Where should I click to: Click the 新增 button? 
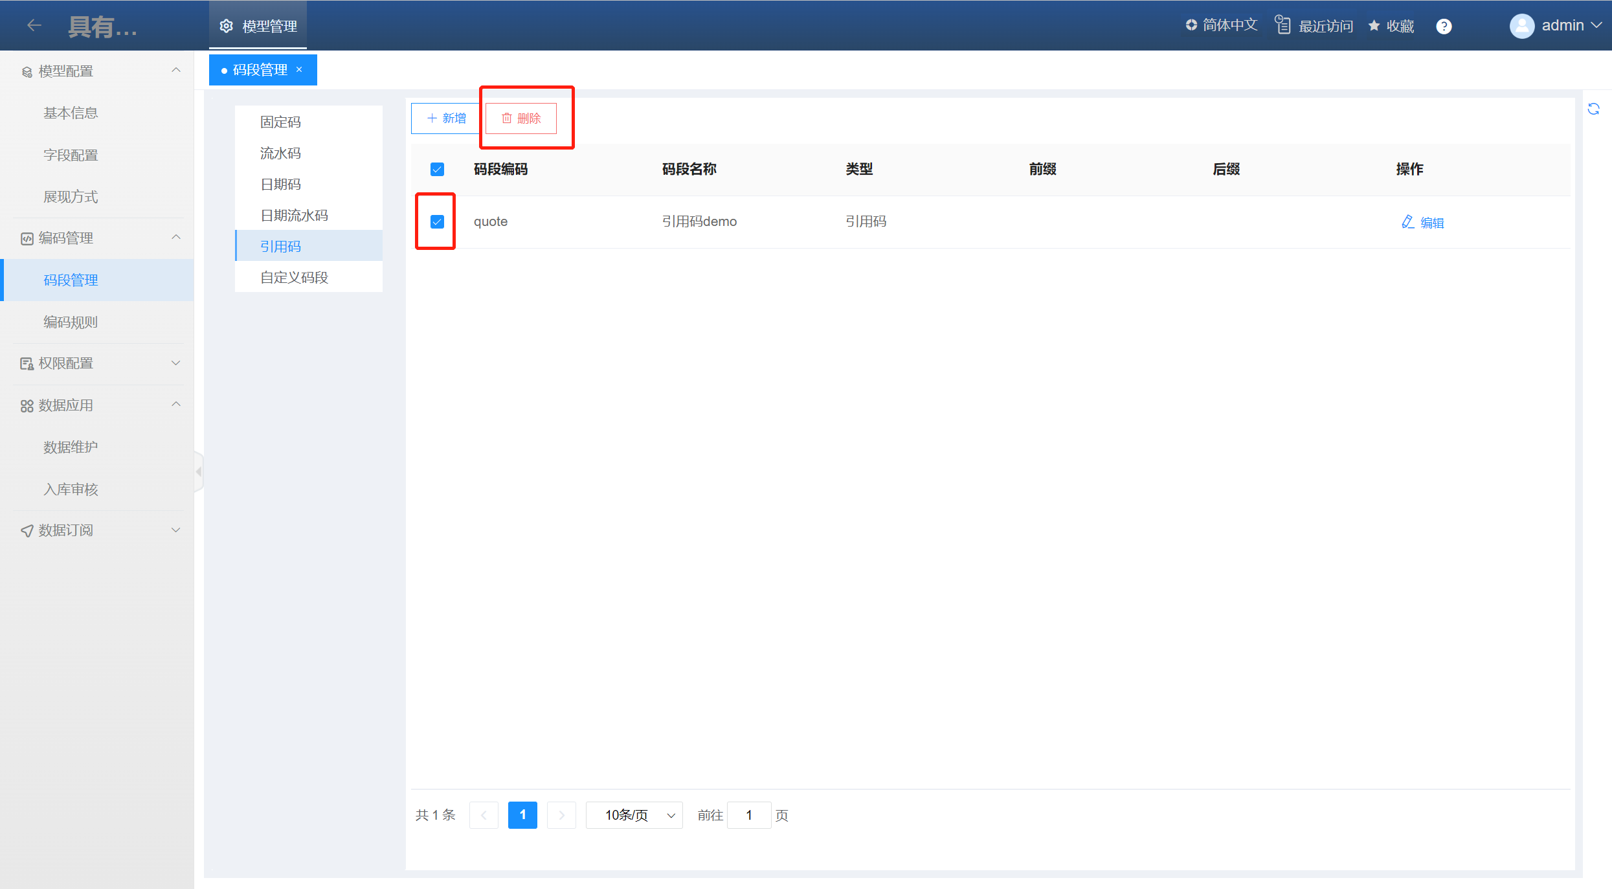click(x=447, y=118)
